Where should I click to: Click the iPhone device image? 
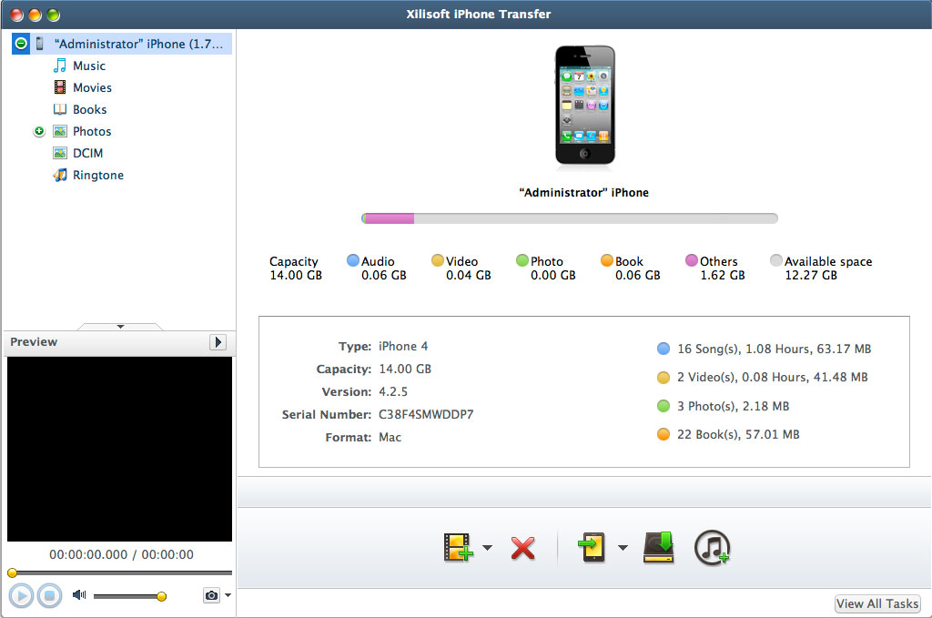(x=585, y=105)
